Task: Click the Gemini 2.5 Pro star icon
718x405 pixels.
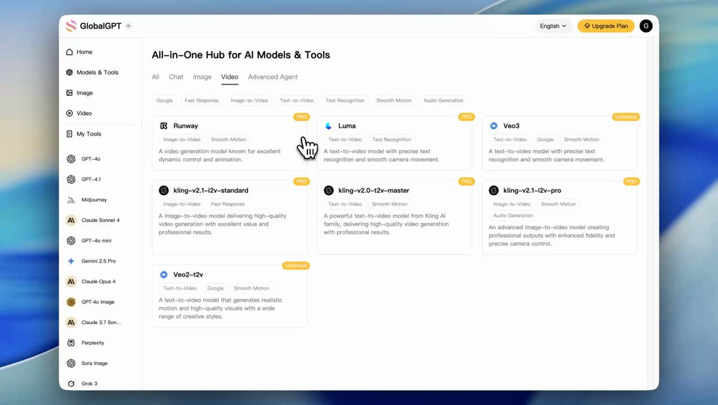Action: [x=71, y=261]
